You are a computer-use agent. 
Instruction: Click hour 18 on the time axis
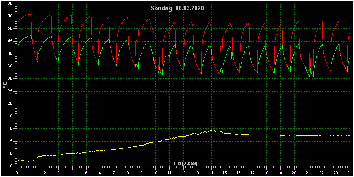coord(266,173)
